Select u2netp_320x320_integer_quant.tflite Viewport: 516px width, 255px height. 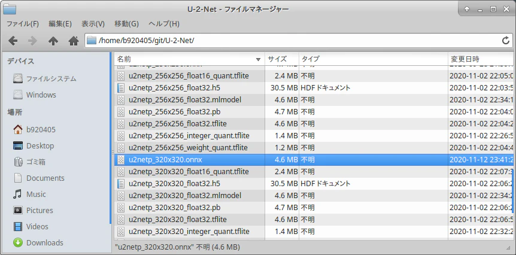point(189,232)
